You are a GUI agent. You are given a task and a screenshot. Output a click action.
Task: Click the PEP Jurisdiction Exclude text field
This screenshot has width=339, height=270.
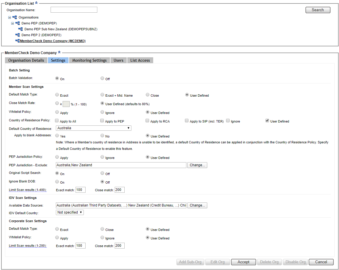pyautogui.click(x=121, y=165)
